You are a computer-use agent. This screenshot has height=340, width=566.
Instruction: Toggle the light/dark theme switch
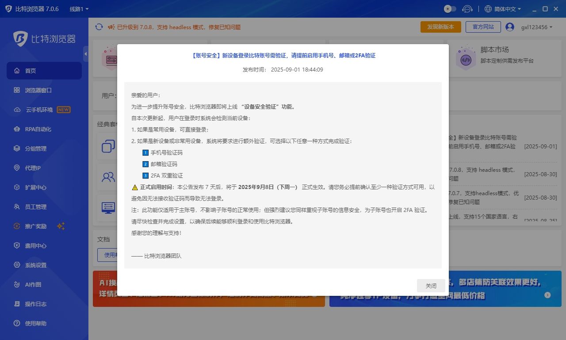[450, 9]
